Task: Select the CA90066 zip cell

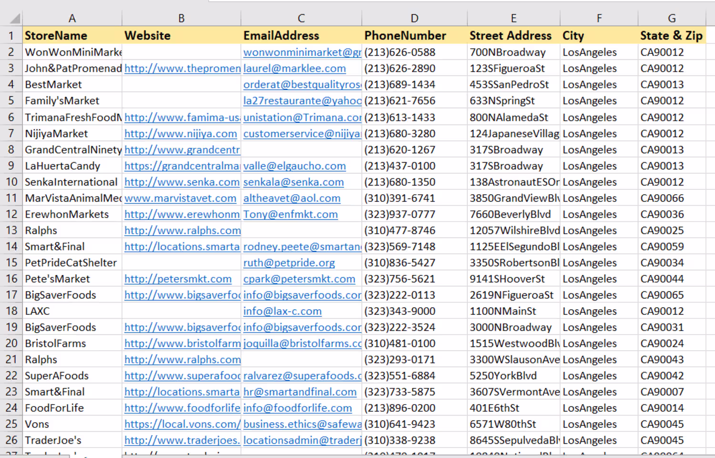Action: point(662,198)
